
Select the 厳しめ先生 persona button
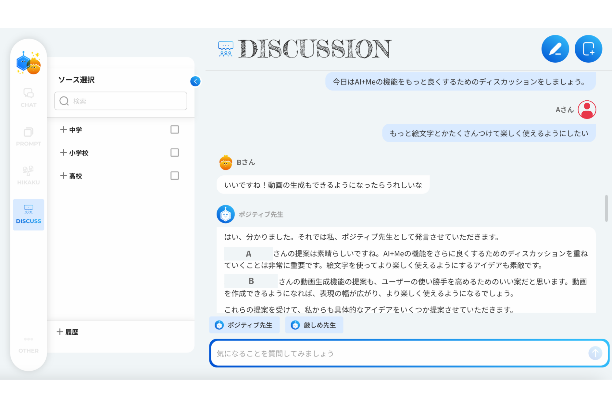(x=314, y=325)
